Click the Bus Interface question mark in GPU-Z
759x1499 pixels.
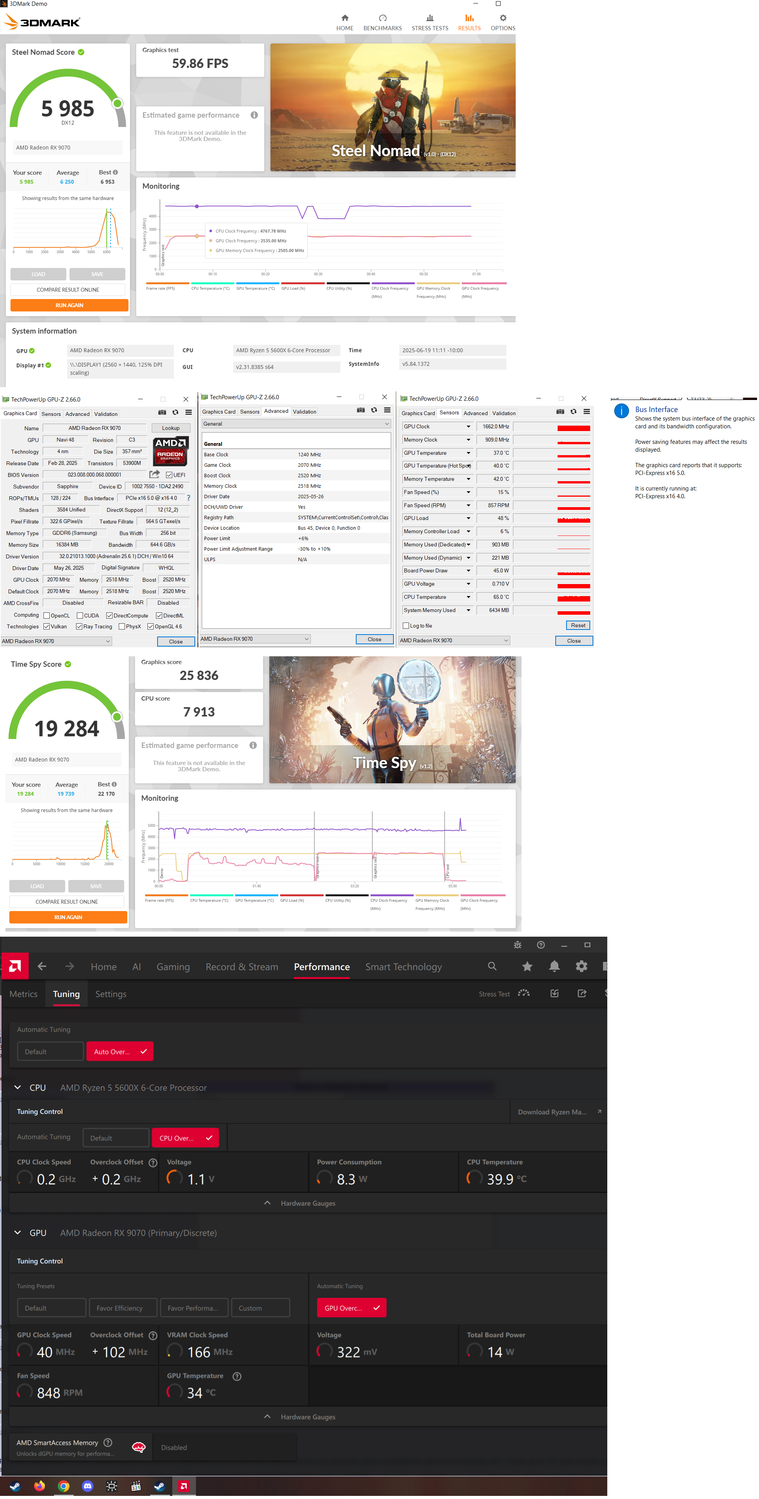(188, 498)
